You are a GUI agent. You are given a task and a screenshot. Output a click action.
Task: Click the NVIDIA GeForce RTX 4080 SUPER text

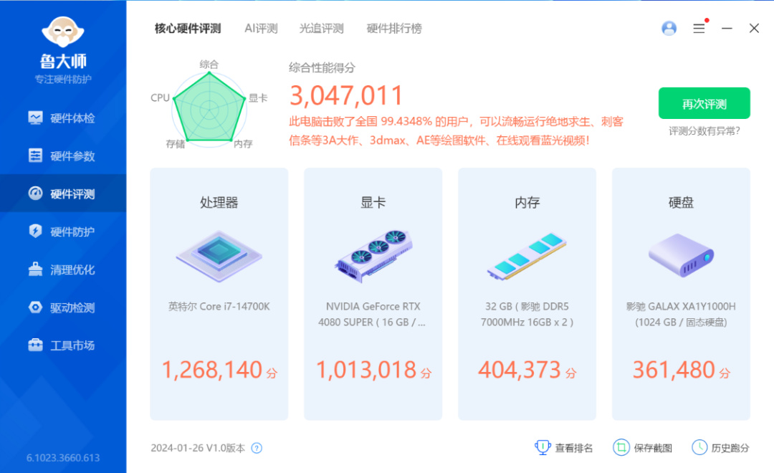point(373,314)
